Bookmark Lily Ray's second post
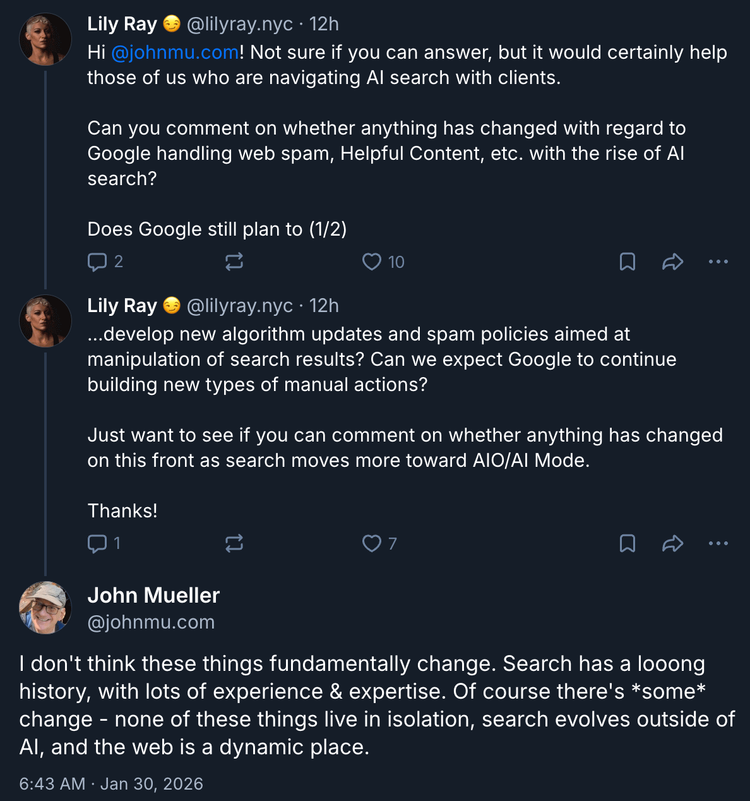 coord(628,544)
